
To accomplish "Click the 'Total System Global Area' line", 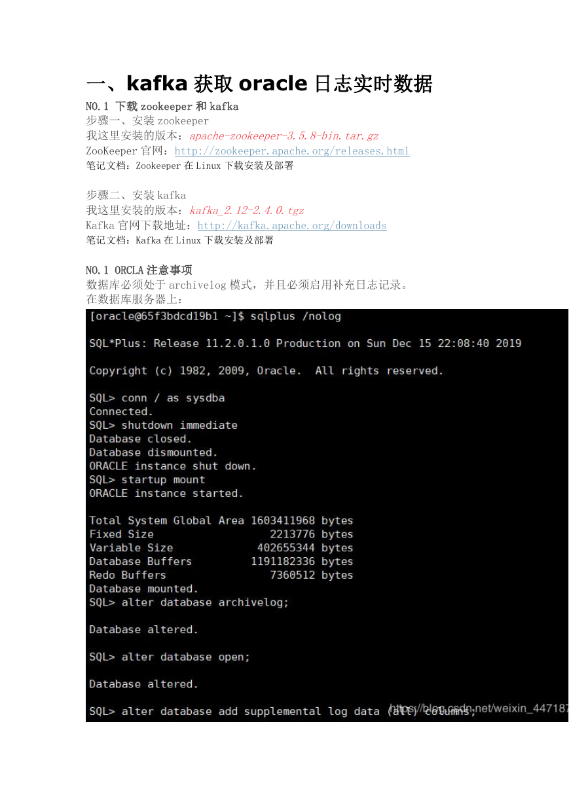I will (x=221, y=521).
